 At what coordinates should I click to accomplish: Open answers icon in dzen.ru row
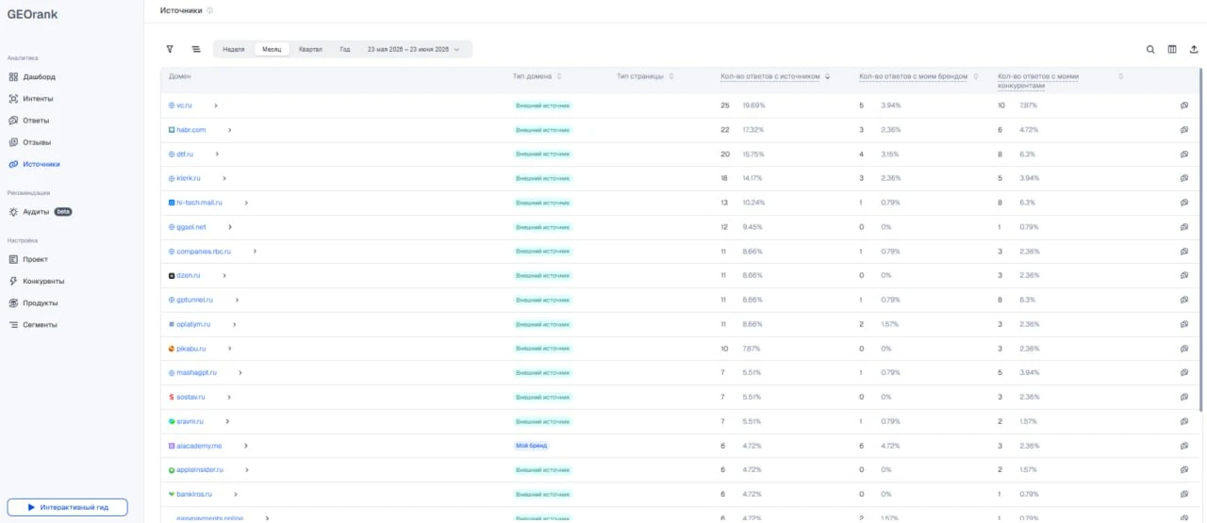click(x=1183, y=275)
